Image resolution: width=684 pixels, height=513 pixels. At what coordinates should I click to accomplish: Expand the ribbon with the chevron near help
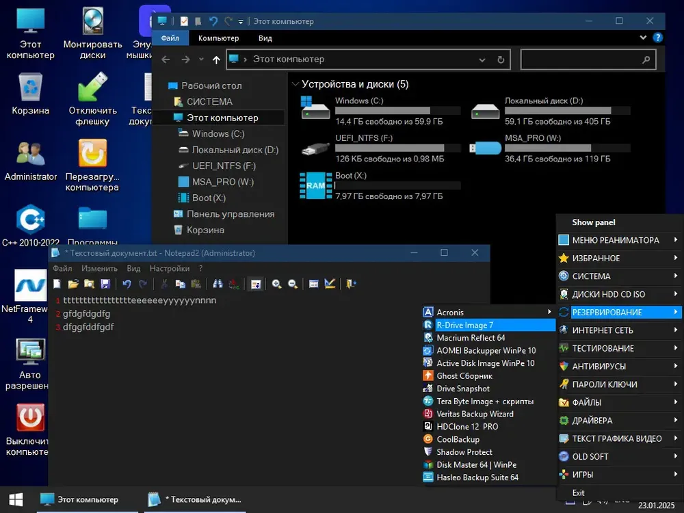click(x=643, y=38)
